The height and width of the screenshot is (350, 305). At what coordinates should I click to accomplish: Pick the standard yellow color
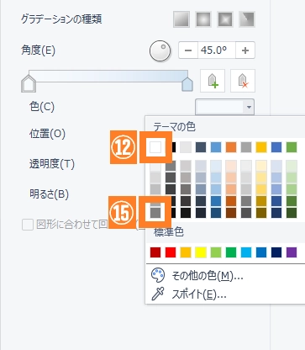(201, 252)
